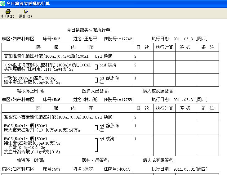Viewport: 227px width, 175px height.
Task: Select bed number text 床号:506
Action: tap(51, 100)
